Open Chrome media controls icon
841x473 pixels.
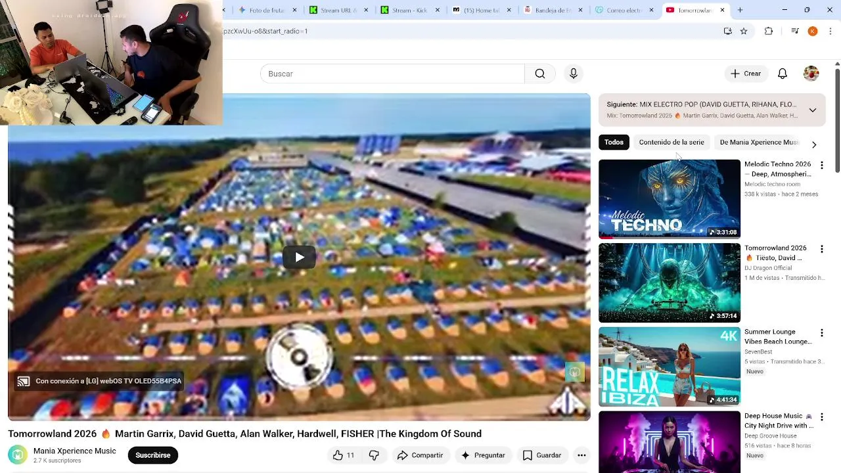794,31
